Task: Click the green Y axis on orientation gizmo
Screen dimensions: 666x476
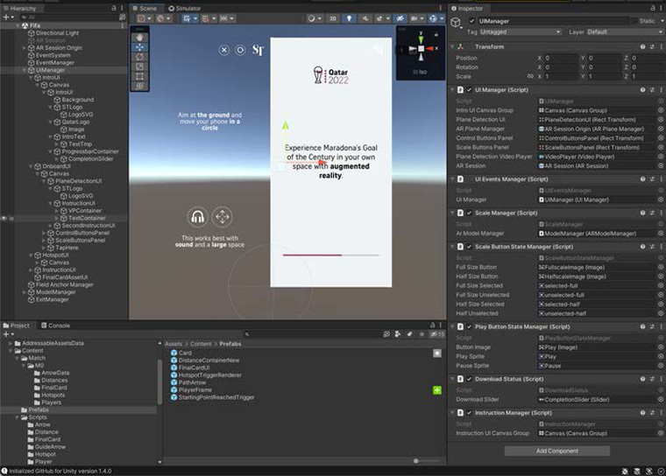Action: pos(421,38)
